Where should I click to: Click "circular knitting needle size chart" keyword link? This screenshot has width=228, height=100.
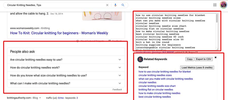[157, 86]
